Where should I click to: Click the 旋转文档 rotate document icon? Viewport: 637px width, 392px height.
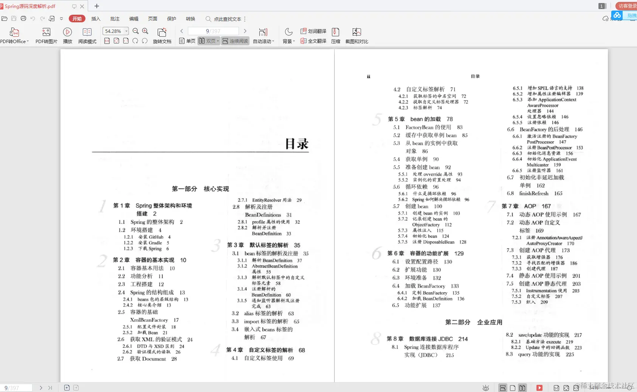[x=162, y=36]
